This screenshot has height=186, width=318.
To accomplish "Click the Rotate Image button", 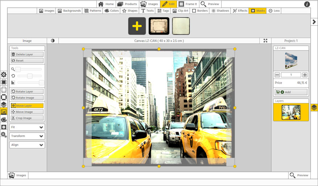I will 27,98.
